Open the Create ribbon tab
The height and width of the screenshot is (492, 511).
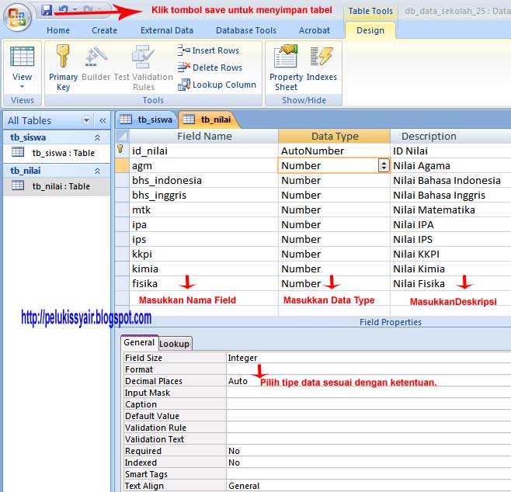coord(104,30)
